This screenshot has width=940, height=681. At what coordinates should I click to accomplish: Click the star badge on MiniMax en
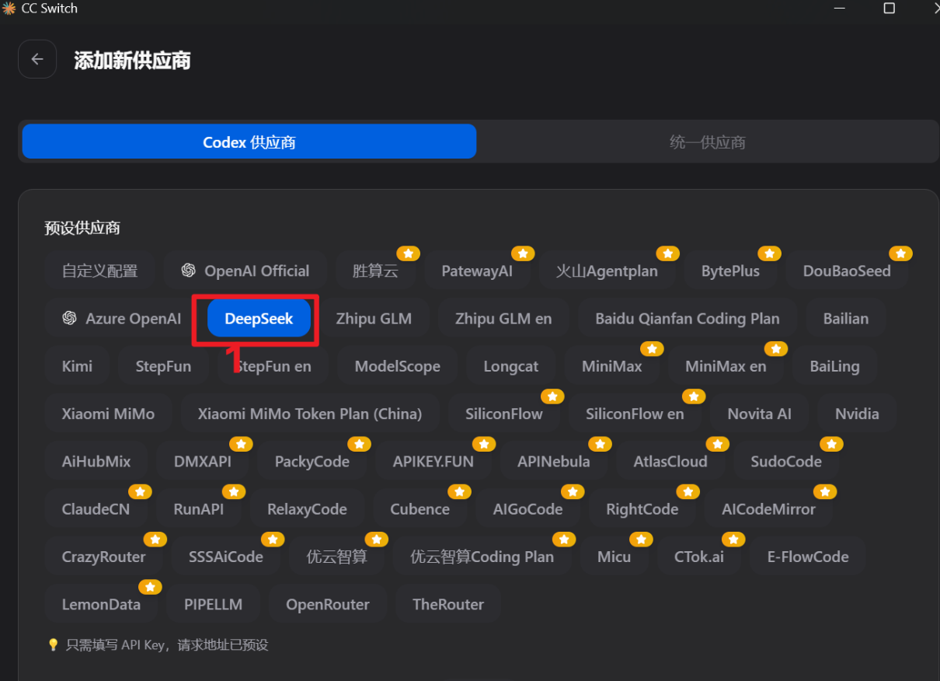(x=776, y=348)
